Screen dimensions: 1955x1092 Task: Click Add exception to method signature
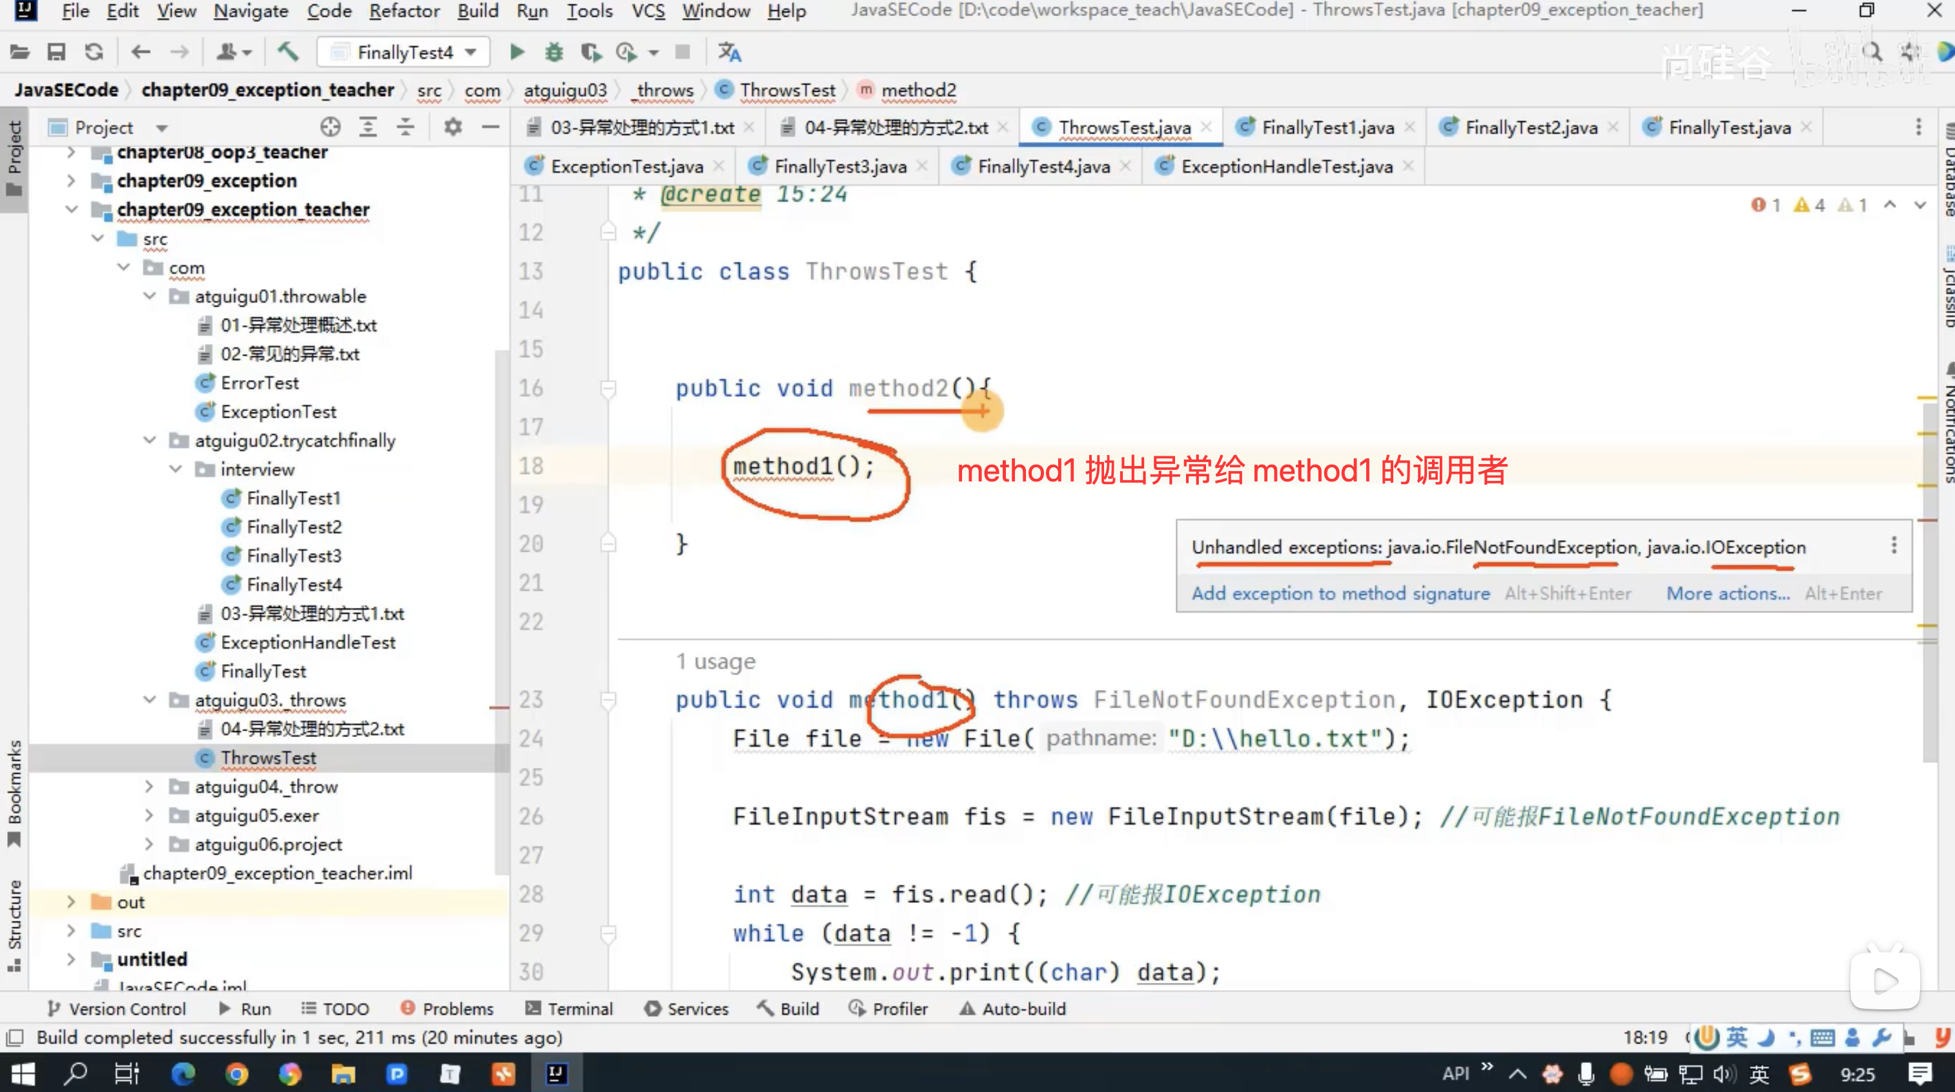[1340, 593]
